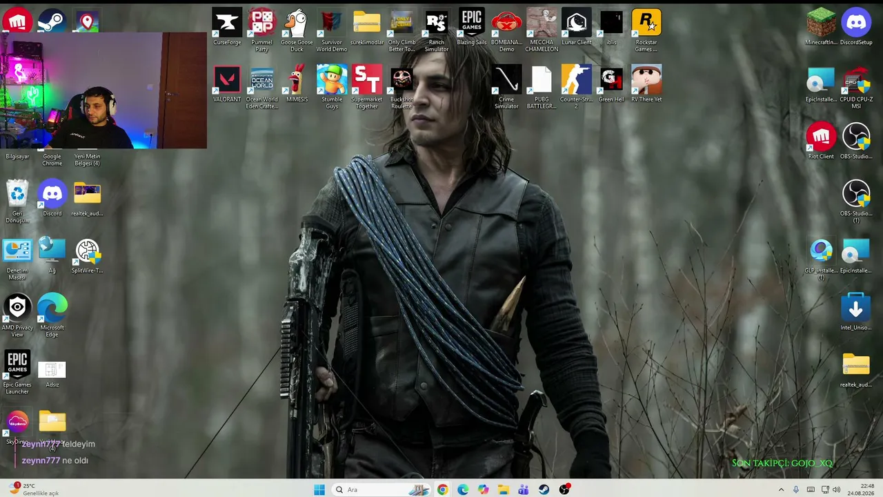The width and height of the screenshot is (883, 497).
Task: Launch Microsoft Edge from the taskbar
Action: (463, 489)
